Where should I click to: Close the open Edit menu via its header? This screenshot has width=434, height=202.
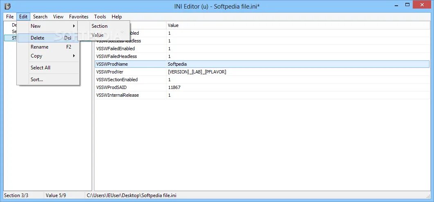click(23, 17)
